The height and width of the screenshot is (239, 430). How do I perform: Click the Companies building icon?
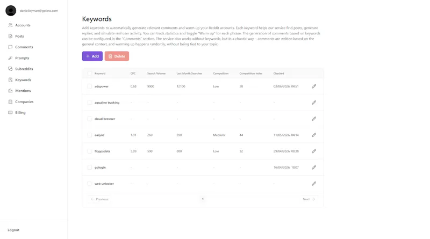click(x=10, y=102)
